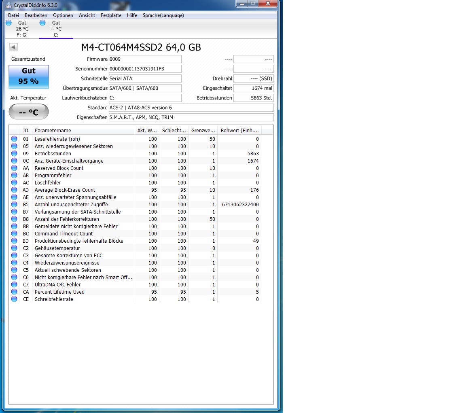Close the CrystalDiskInfo window
Viewport: 466px width, 413px height.
click(268, 3)
